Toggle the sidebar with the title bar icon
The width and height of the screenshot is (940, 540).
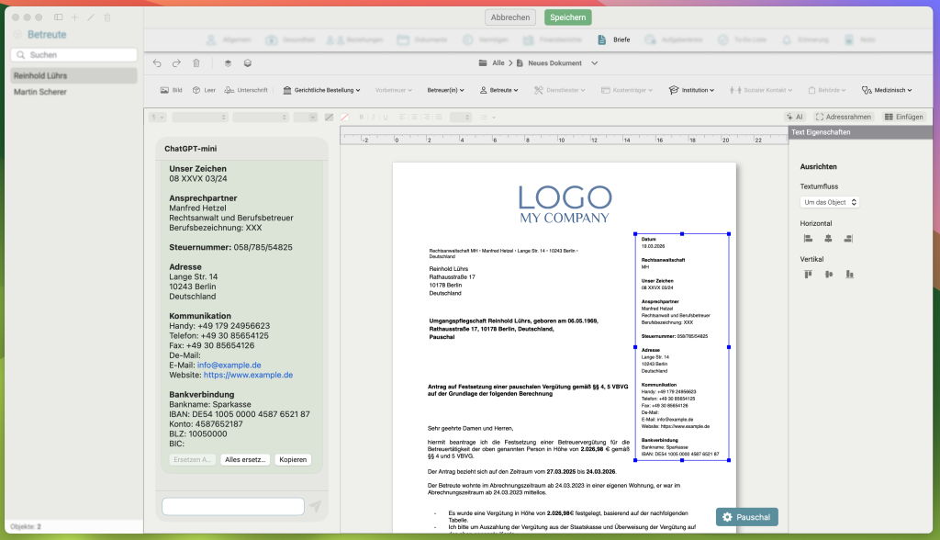[59, 17]
